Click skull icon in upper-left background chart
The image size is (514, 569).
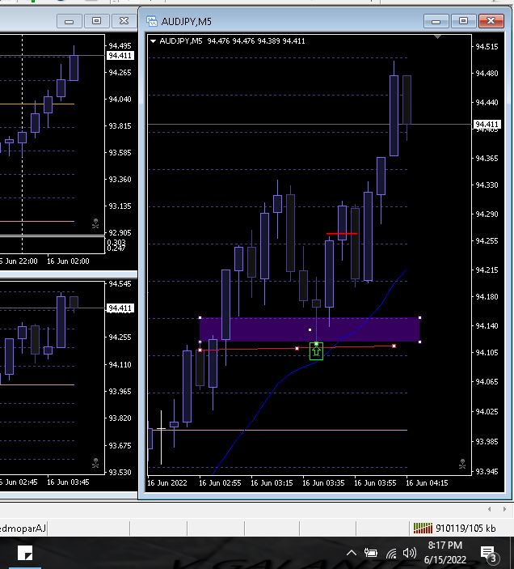tap(95, 223)
